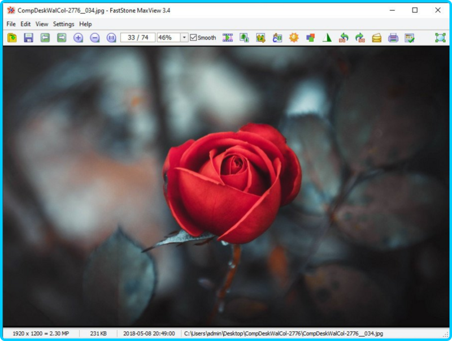
Task: Open the Edit menu
Action: click(25, 24)
